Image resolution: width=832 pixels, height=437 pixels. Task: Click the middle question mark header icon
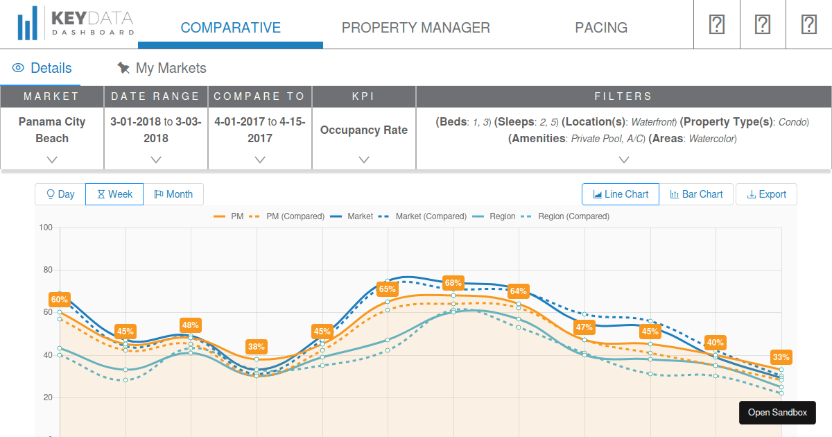763,24
